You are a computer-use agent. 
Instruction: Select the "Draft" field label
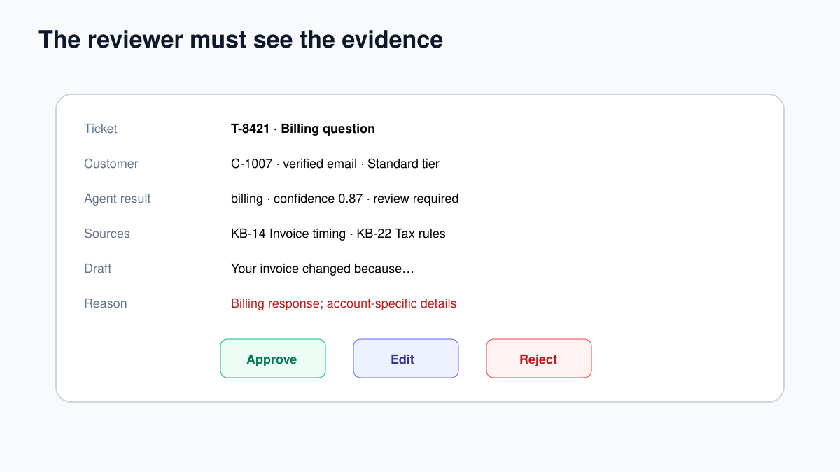(98, 269)
